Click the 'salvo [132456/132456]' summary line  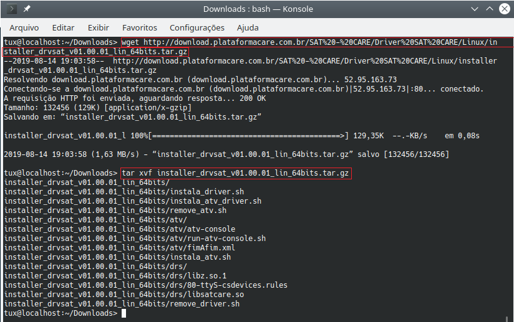click(x=226, y=154)
